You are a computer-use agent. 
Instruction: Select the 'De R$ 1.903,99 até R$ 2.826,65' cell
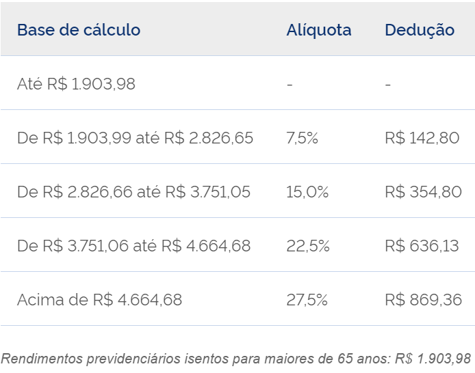pos(135,138)
